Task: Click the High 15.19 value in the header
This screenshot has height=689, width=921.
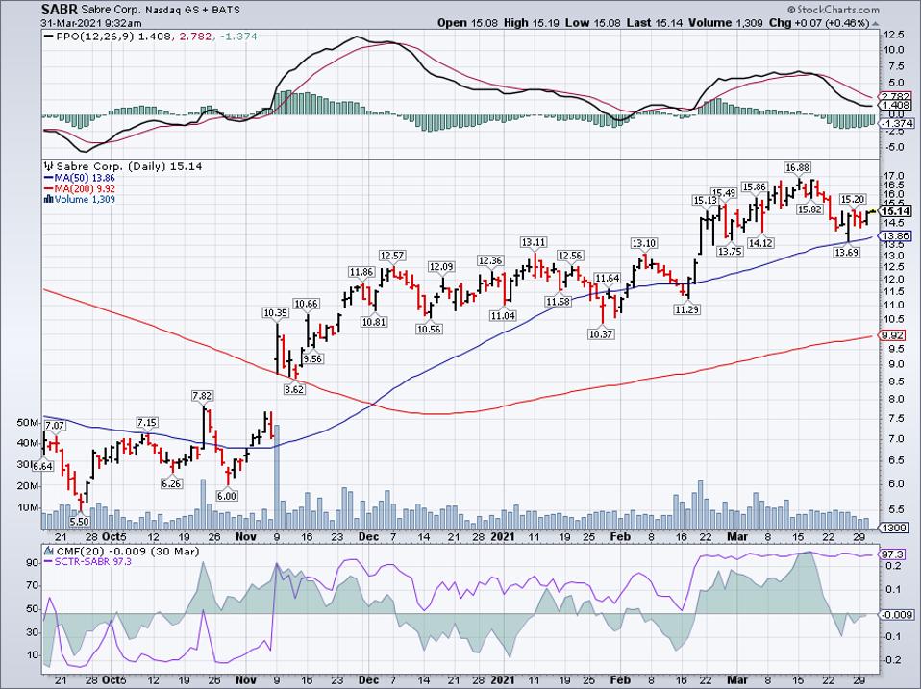Action: pyautogui.click(x=531, y=23)
